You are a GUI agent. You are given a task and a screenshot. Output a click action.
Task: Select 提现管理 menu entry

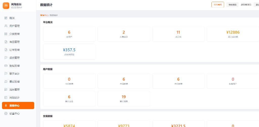(x=18, y=66)
